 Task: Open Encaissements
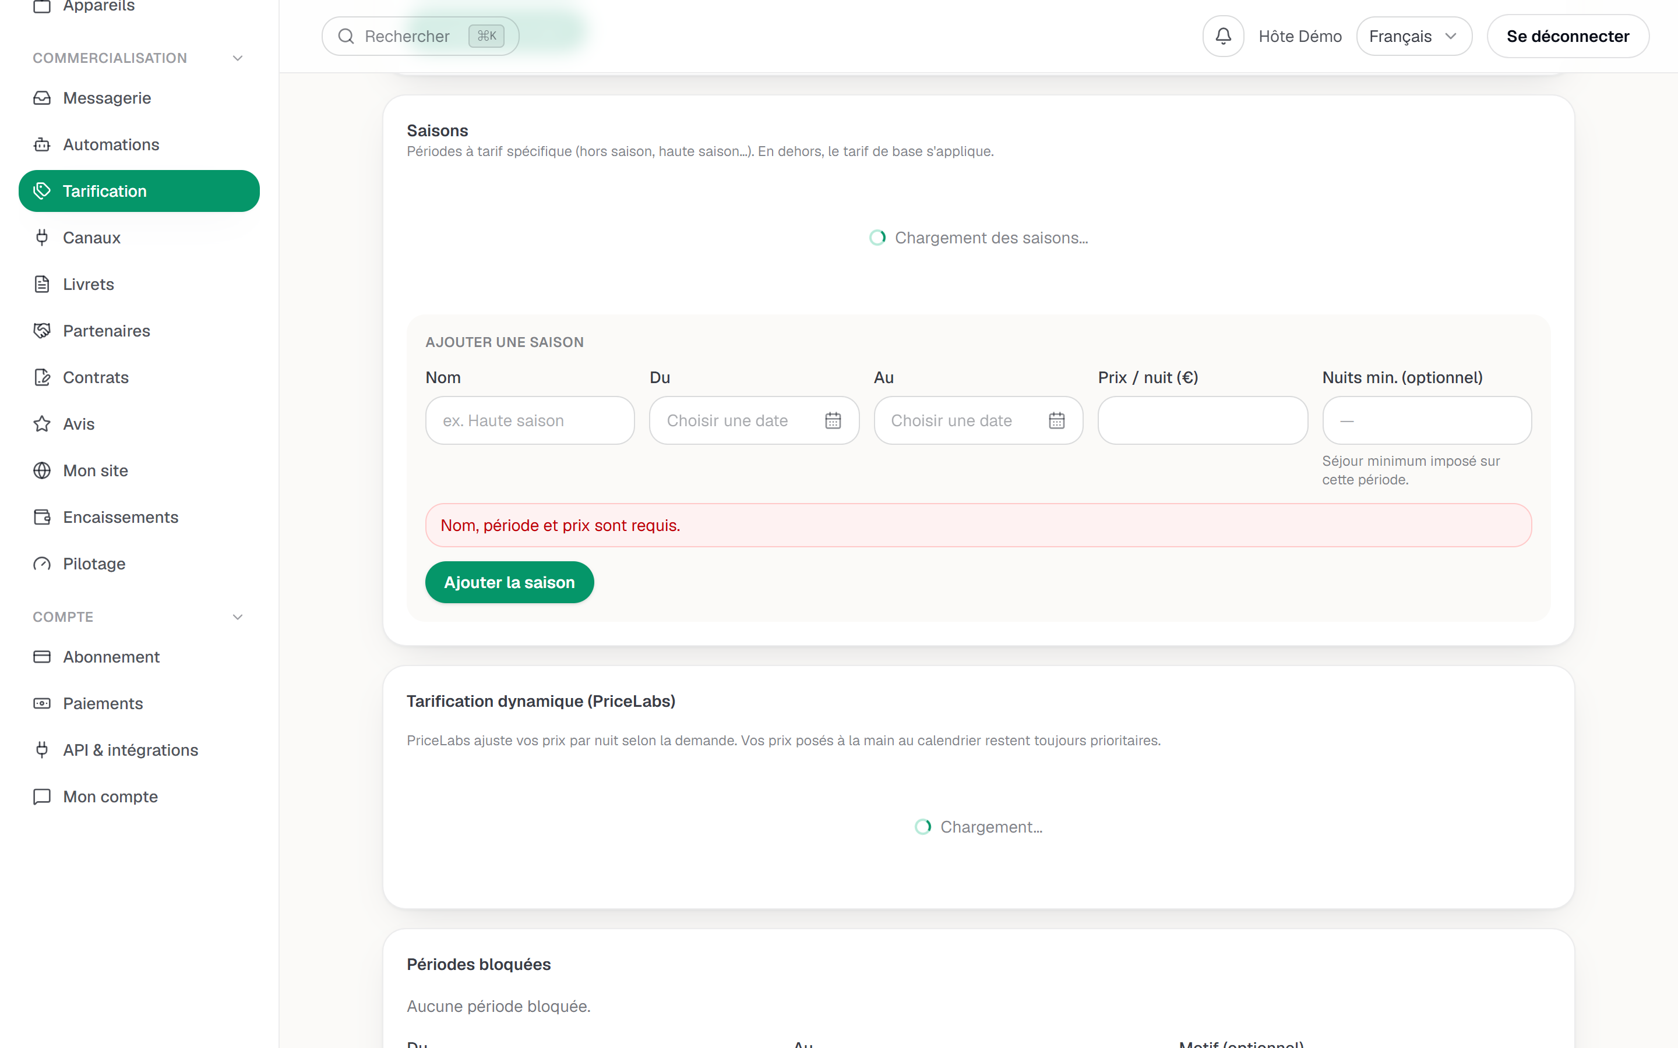click(x=139, y=517)
